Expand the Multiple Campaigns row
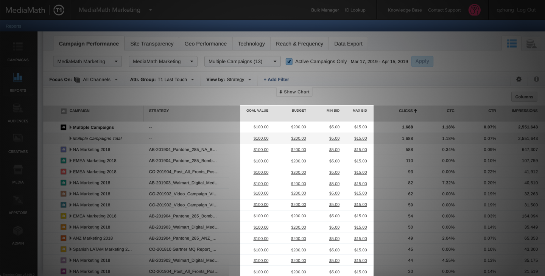Screen dimensions: 545x276 tap(70, 127)
